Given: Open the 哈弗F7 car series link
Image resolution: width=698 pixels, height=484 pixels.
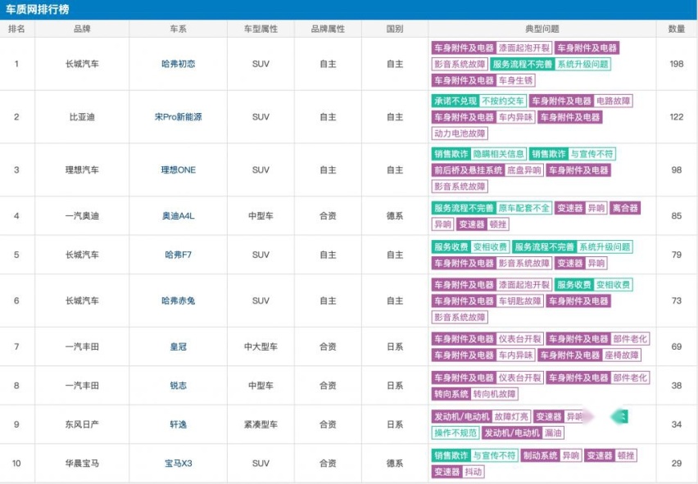Looking at the screenshot, I should point(178,255).
